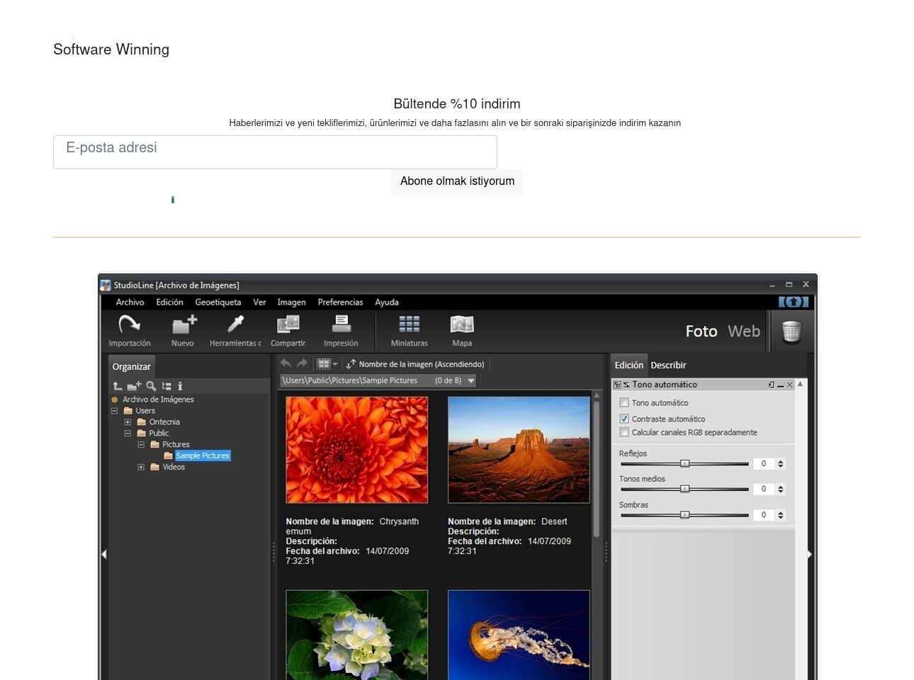Click the Tonos medios slider handle
This screenshot has height=680, width=914.
click(684, 489)
